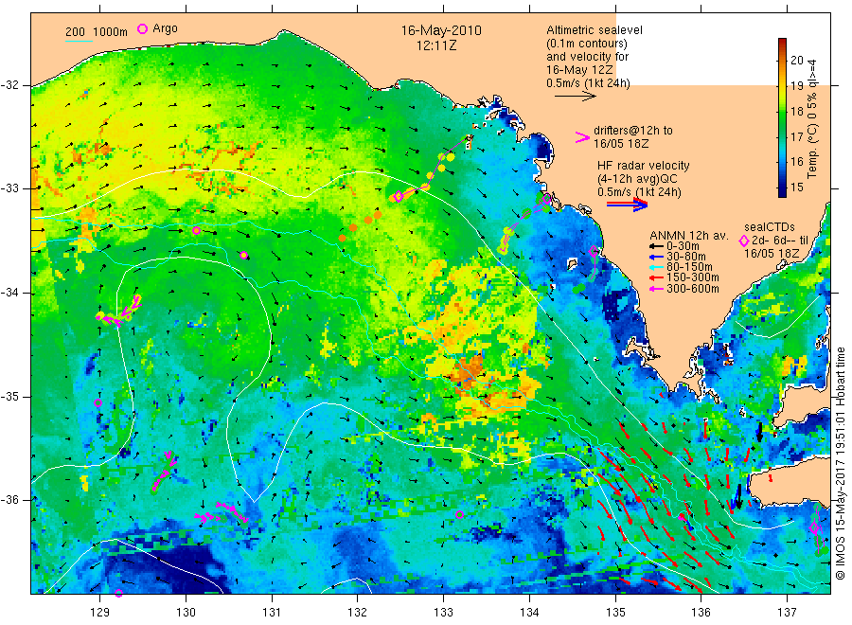The width and height of the screenshot is (852, 625).
Task: Click the 'drifters@12h to' legend text
Action: click(633, 131)
